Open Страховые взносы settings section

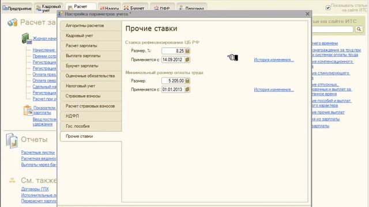coord(91,96)
